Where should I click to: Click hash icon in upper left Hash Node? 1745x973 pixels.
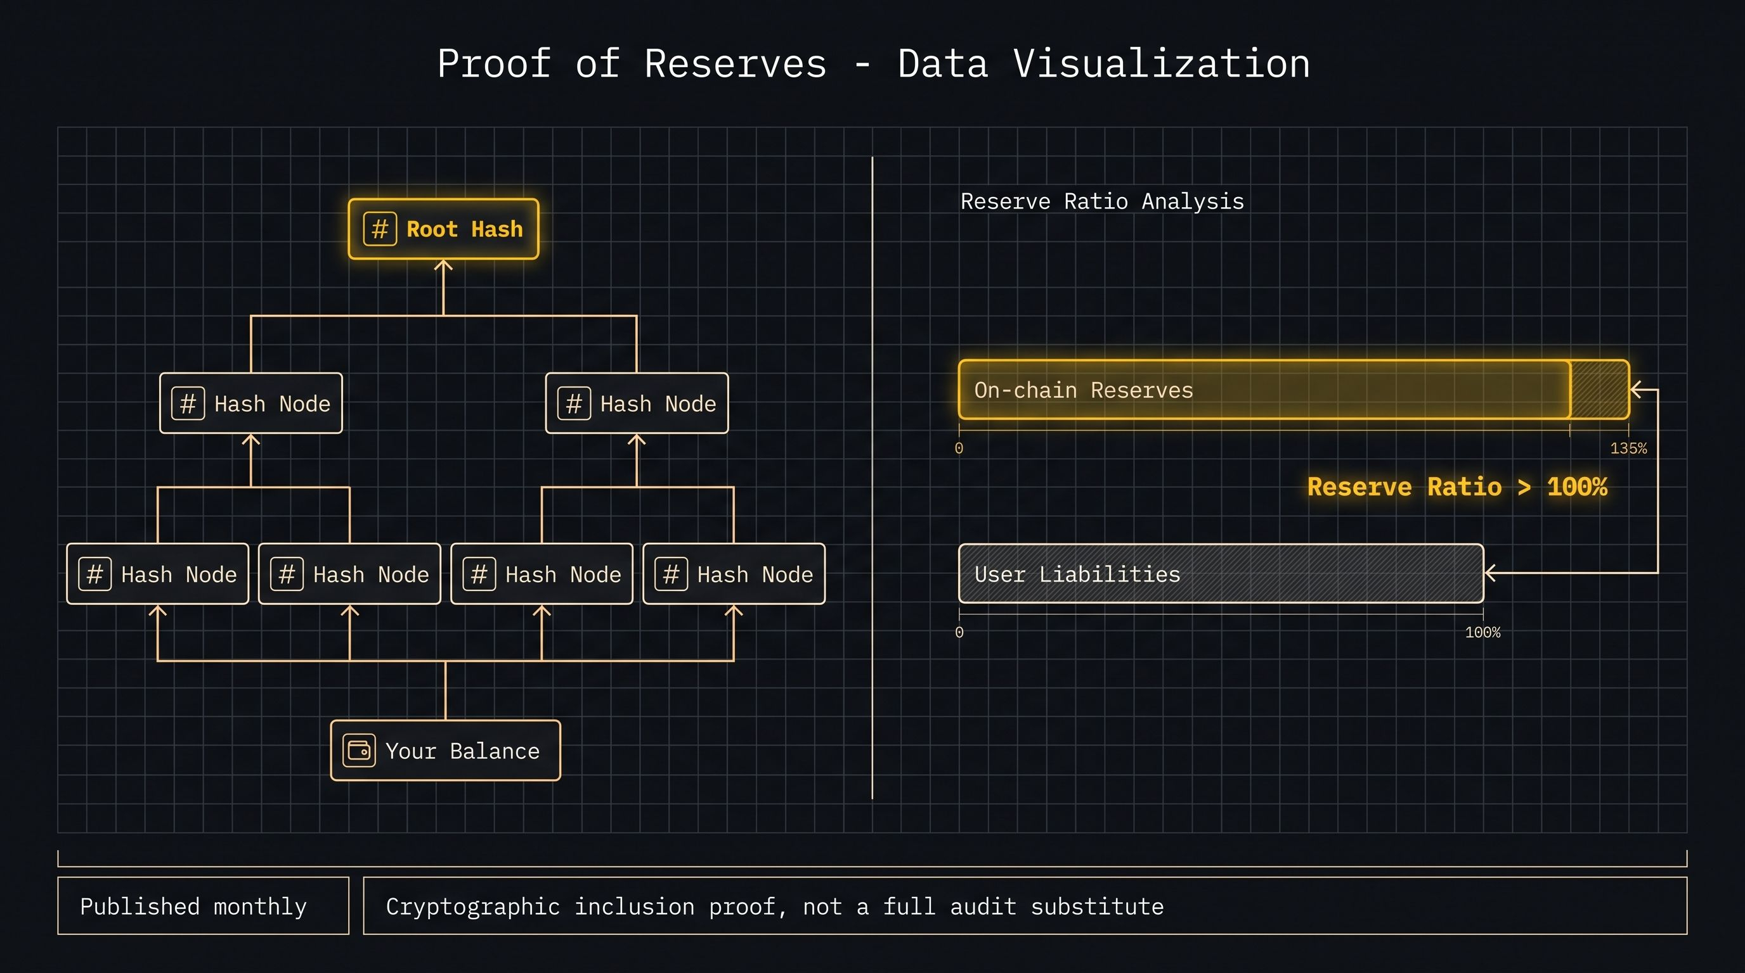click(x=188, y=404)
